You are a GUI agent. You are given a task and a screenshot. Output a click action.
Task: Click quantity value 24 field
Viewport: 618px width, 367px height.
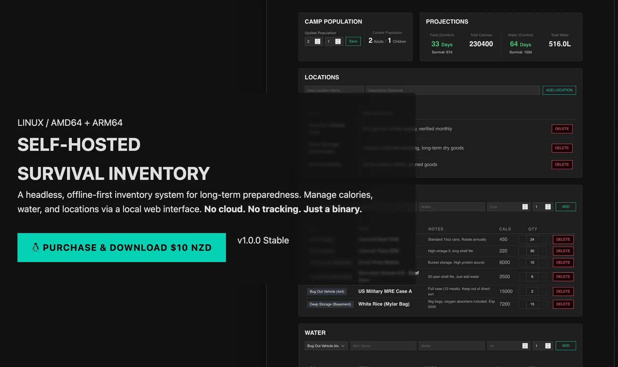[x=532, y=239]
